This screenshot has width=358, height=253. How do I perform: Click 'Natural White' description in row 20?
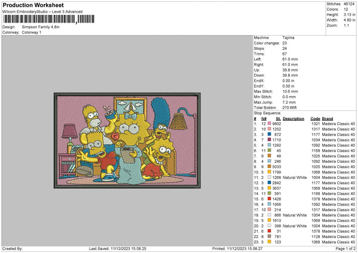[295, 226]
